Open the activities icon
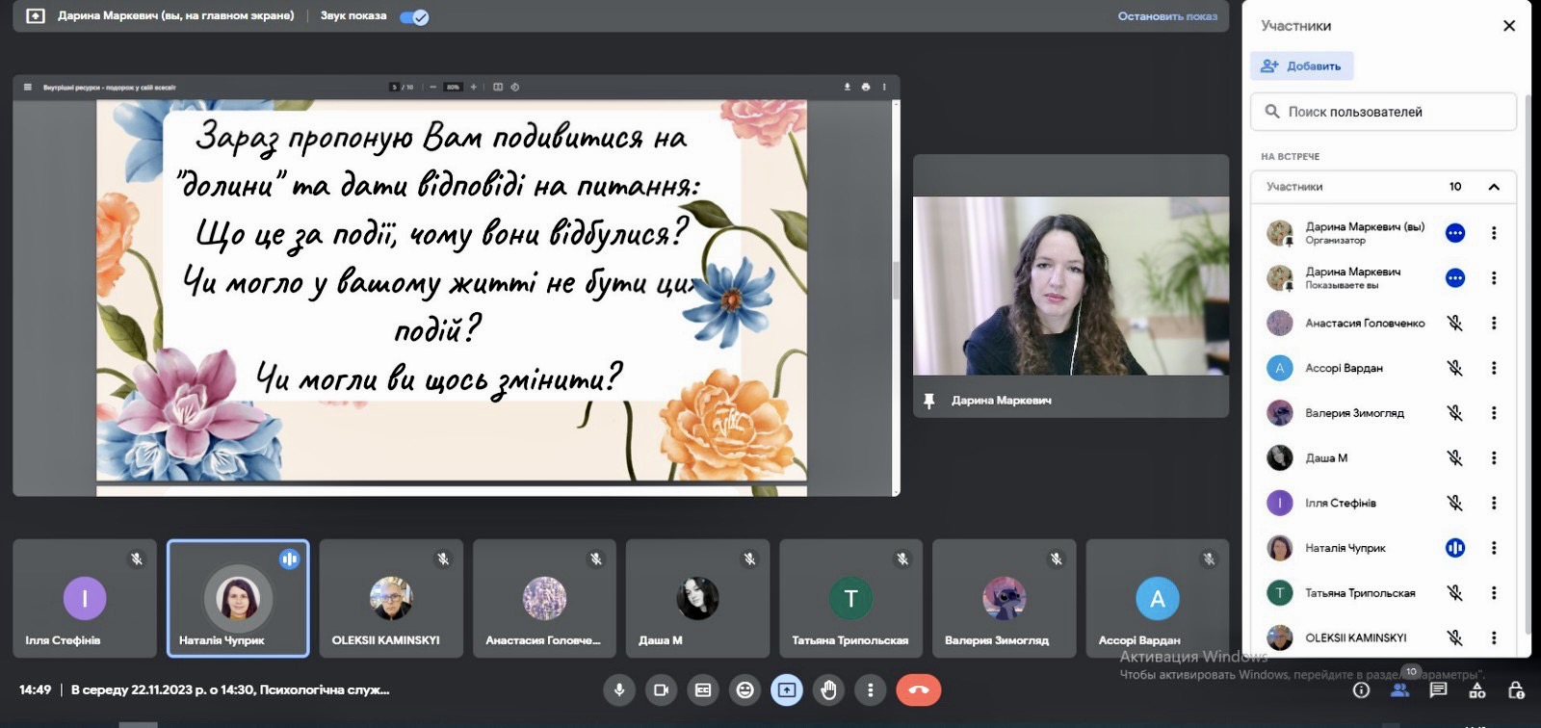This screenshot has width=1541, height=728. click(x=1476, y=690)
